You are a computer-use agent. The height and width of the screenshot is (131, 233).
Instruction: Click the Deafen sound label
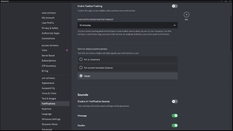(81, 126)
